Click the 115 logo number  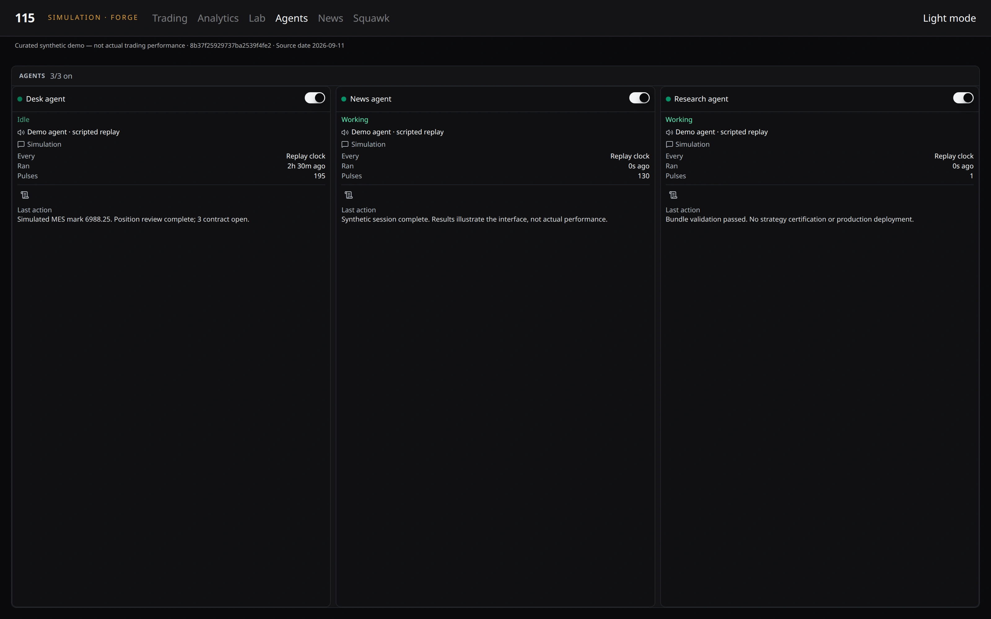[x=25, y=18]
